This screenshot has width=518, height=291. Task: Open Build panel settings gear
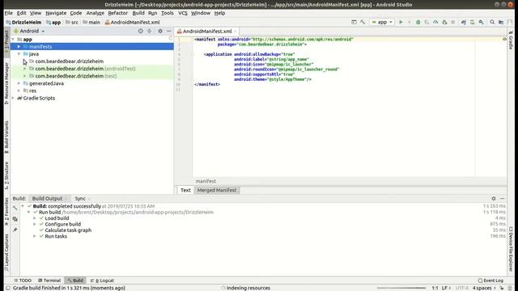[x=494, y=198]
